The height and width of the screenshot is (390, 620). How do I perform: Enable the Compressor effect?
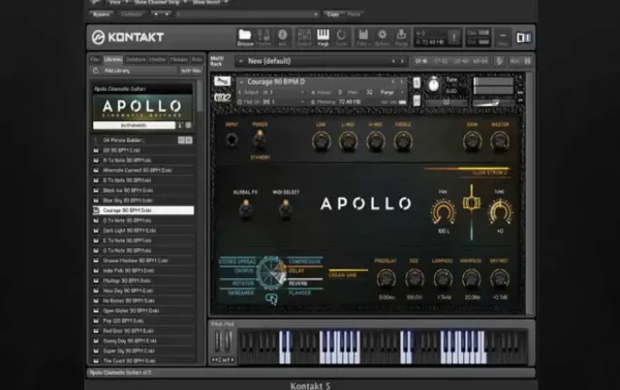(304, 262)
